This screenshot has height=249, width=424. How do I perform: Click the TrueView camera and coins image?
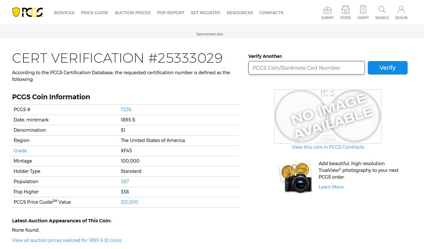[x=295, y=177]
